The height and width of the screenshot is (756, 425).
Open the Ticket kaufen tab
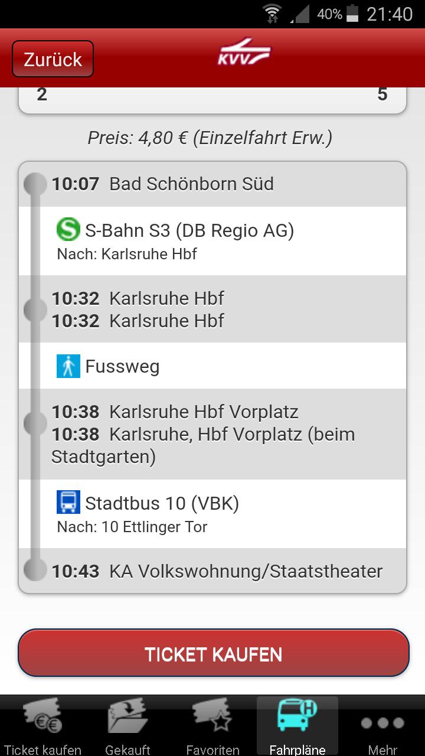[x=42, y=726]
